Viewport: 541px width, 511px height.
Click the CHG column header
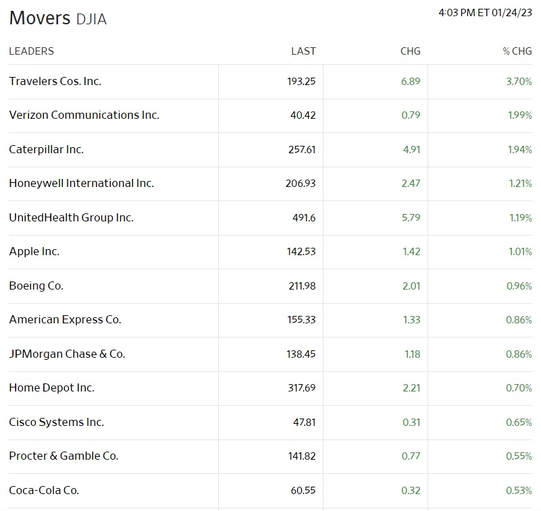point(410,51)
